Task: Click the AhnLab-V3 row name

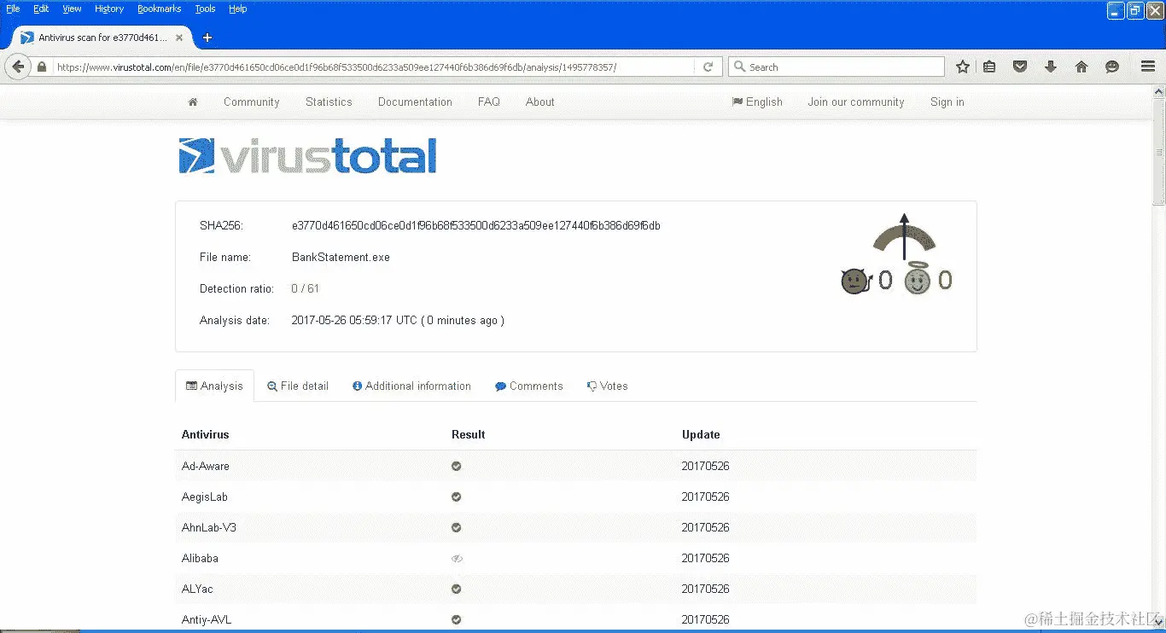Action: (x=209, y=527)
